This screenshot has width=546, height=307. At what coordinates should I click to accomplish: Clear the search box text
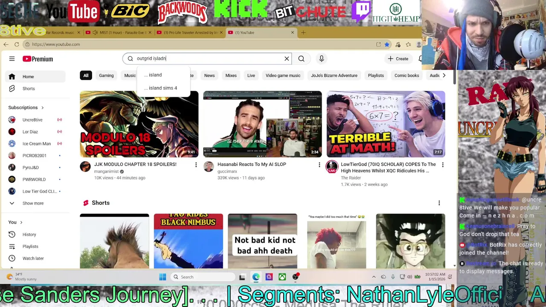(x=287, y=58)
